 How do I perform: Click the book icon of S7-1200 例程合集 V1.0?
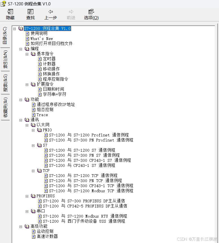pos(21,28)
